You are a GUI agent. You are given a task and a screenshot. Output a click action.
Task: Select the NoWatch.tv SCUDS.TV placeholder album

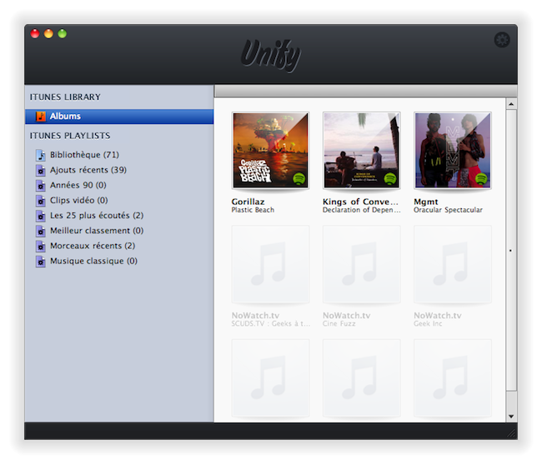[270, 264]
